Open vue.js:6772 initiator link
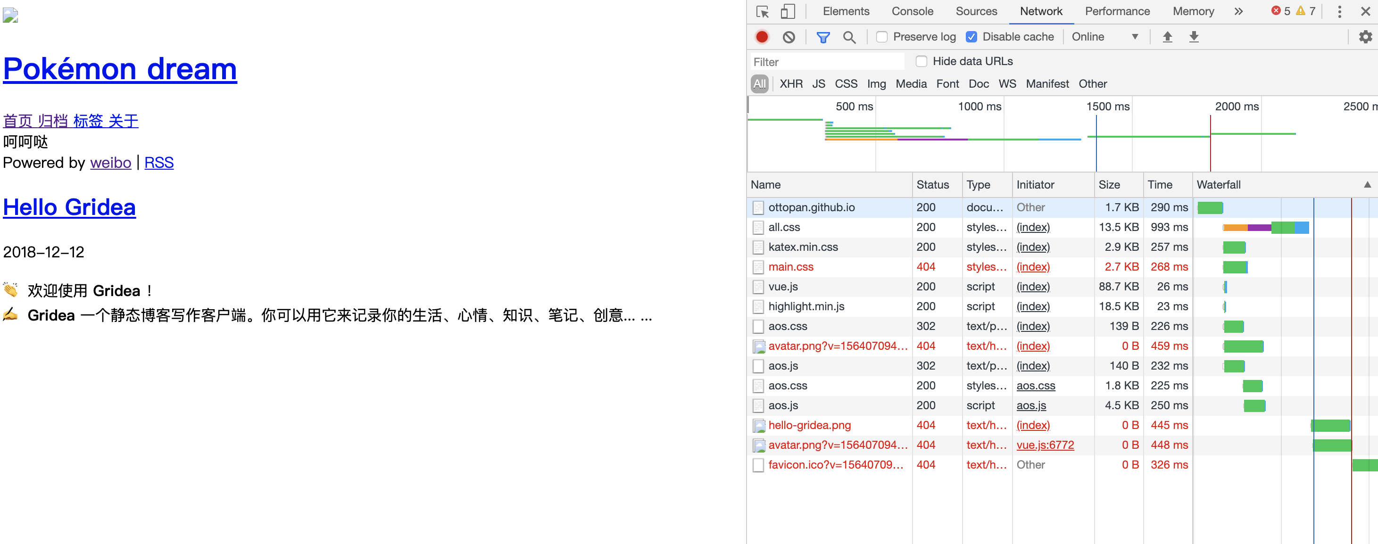Viewport: 1378px width, 544px height. coord(1045,445)
